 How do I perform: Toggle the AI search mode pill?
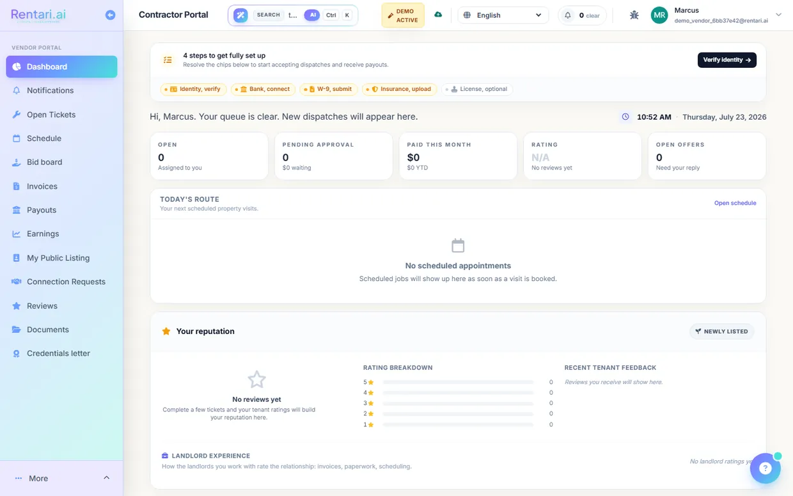click(312, 15)
